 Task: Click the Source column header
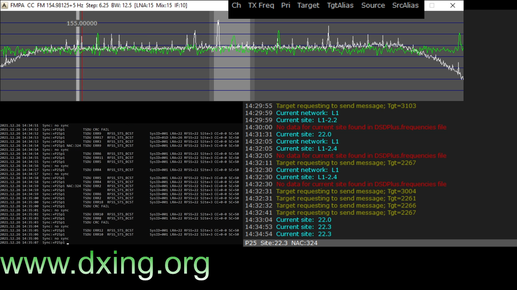pyautogui.click(x=373, y=5)
